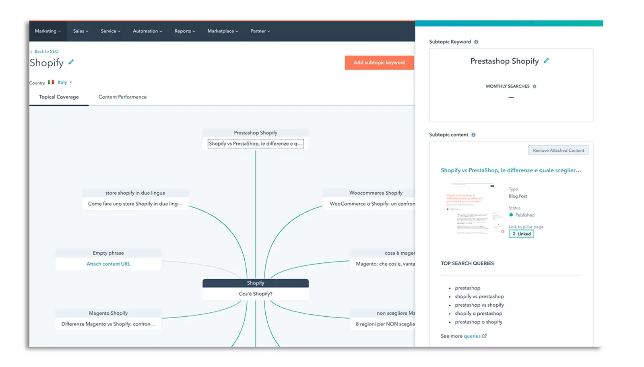Click the back arrow beside Back to SEO
Screen dimensions: 644x367
[x=31, y=52]
